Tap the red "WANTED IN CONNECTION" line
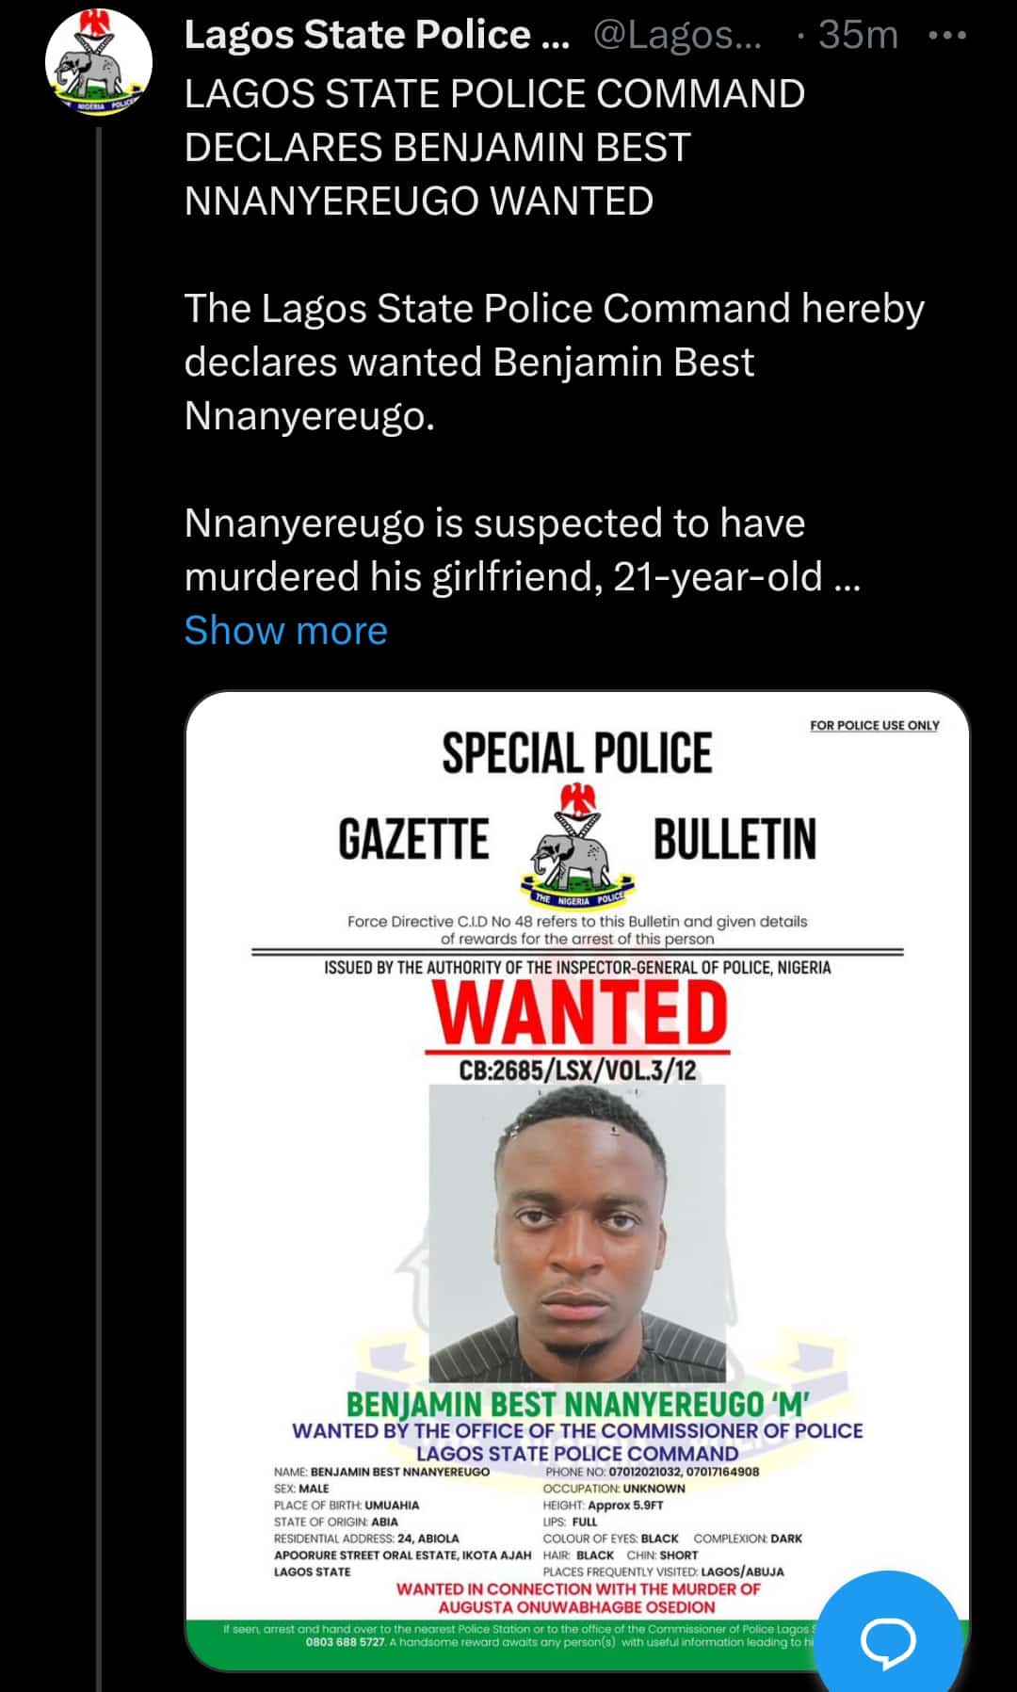This screenshot has height=1692, width=1017. pyautogui.click(x=577, y=1597)
